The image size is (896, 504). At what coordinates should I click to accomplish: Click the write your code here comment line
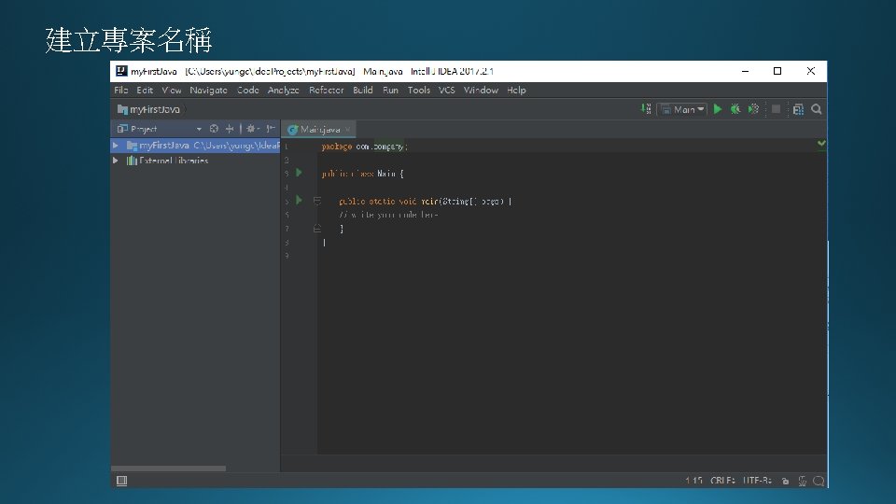(x=388, y=215)
